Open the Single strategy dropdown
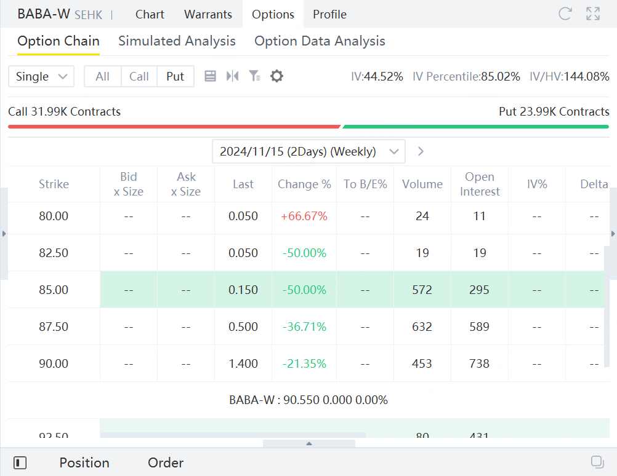The width and height of the screenshot is (617, 476). point(41,76)
